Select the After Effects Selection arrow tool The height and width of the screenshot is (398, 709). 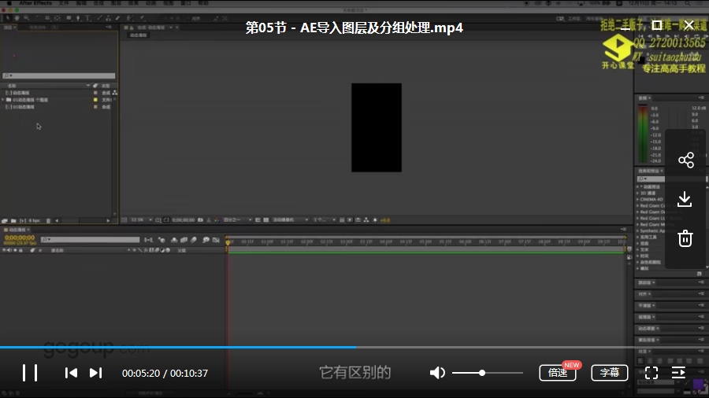pyautogui.click(x=7, y=18)
